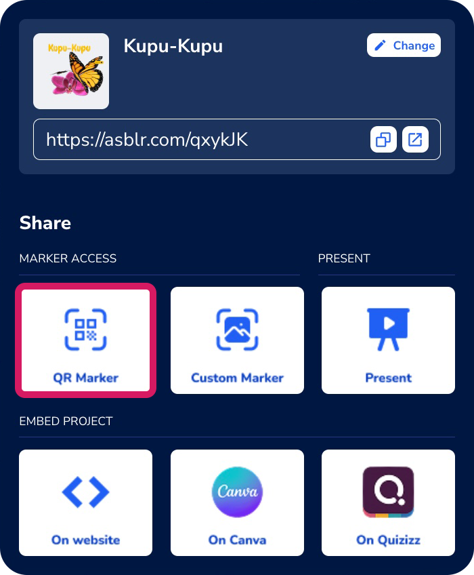Click the Quizizz logo icon
Screen dimensions: 474x575
point(388,492)
